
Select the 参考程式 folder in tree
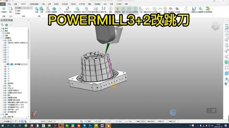tap(10, 83)
